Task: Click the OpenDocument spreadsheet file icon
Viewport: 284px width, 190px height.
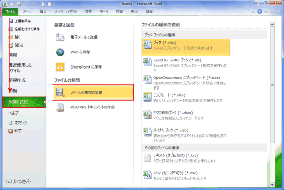Action: (147, 80)
